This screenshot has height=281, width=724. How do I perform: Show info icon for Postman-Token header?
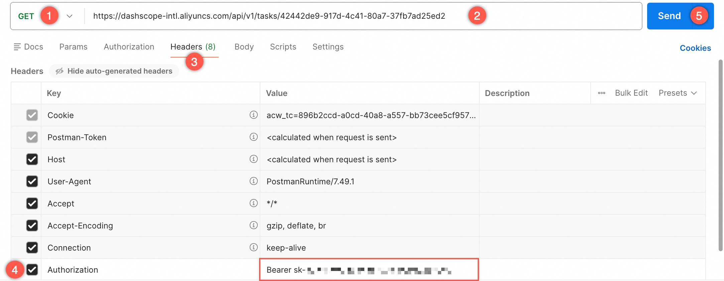(254, 137)
